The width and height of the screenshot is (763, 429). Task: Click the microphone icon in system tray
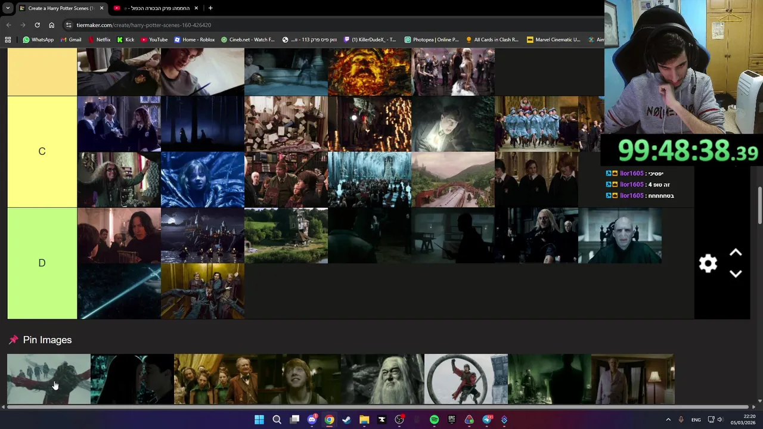(x=681, y=420)
